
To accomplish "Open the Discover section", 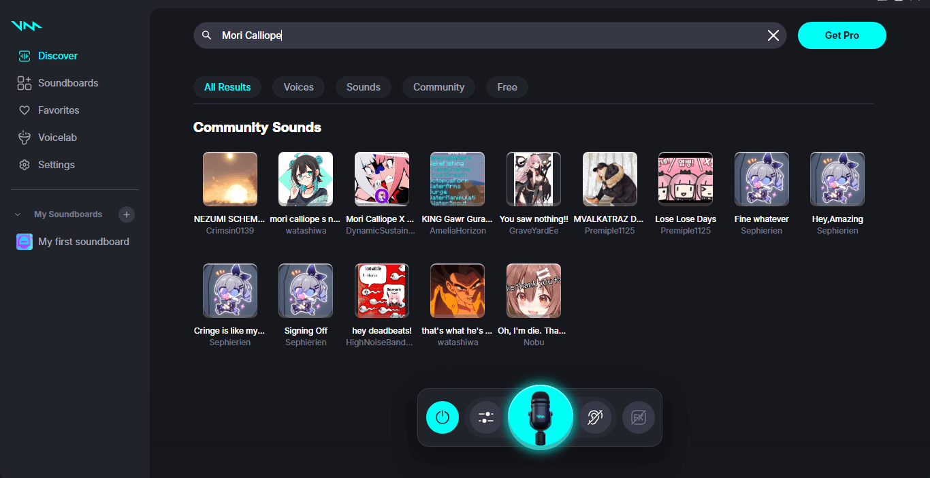I will 57,56.
